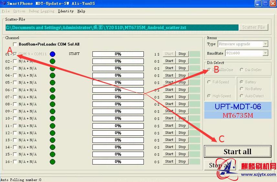
Task: Select the High-Speed radio option
Action: click(209, 96)
